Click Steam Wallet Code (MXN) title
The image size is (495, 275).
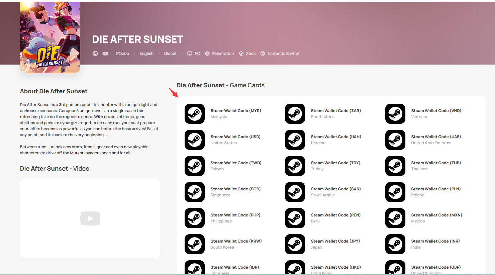tap(436, 215)
